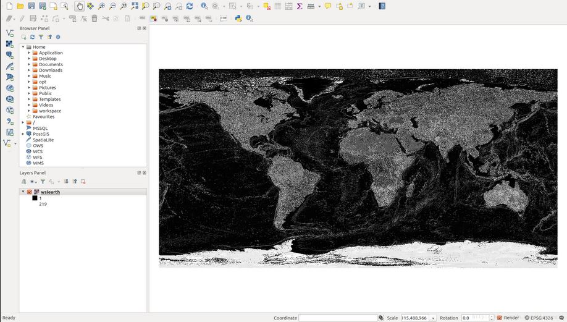Click Add SpatiaLite Layer feather icon
Viewport: 567px width, 322px height.
pyautogui.click(x=10, y=66)
